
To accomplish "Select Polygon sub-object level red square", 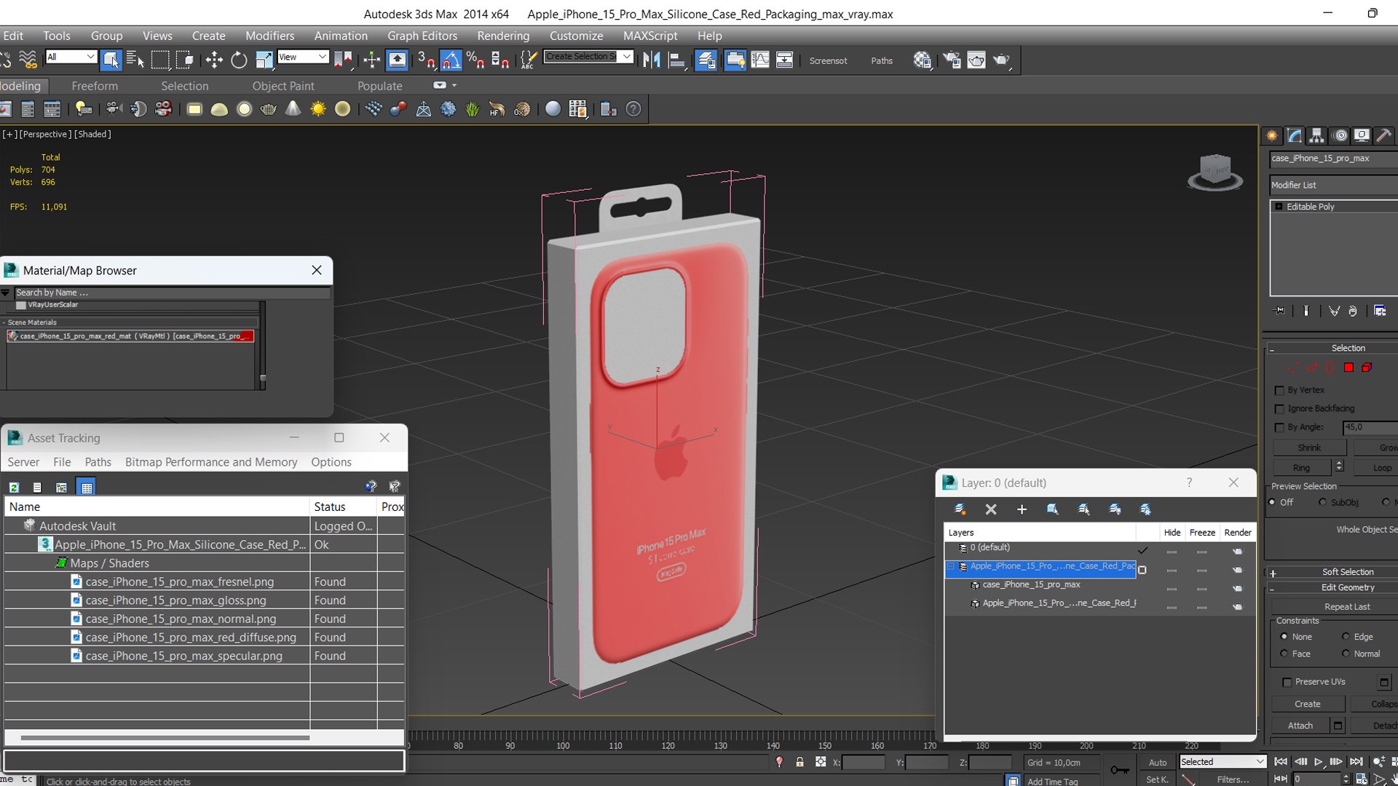I will [x=1348, y=368].
